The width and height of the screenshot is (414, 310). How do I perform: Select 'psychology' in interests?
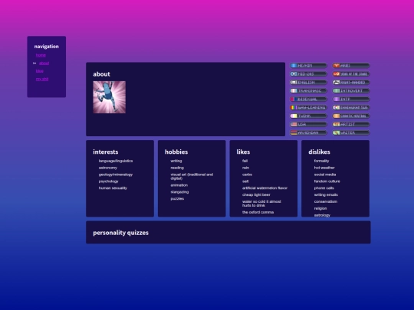[x=108, y=181]
